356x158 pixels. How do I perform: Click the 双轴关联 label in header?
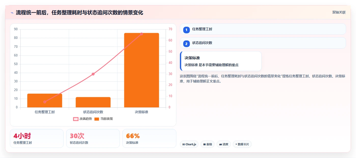[339, 12]
